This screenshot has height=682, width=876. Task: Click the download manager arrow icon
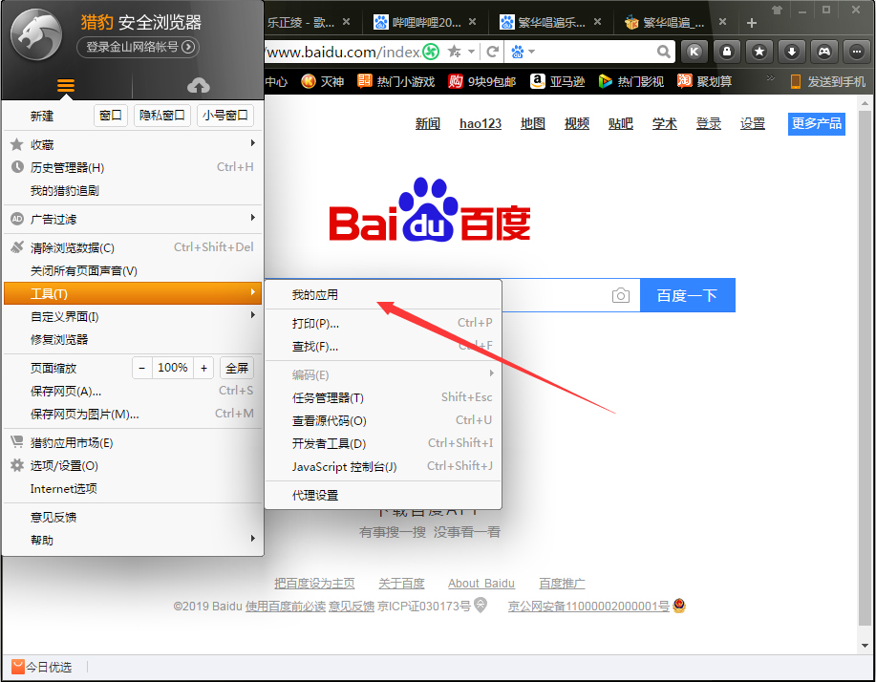[791, 52]
